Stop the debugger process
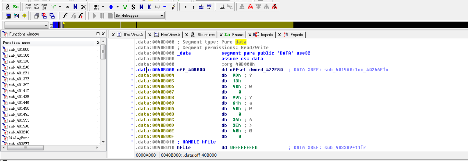This screenshot has height=161, width=468. click(110, 16)
